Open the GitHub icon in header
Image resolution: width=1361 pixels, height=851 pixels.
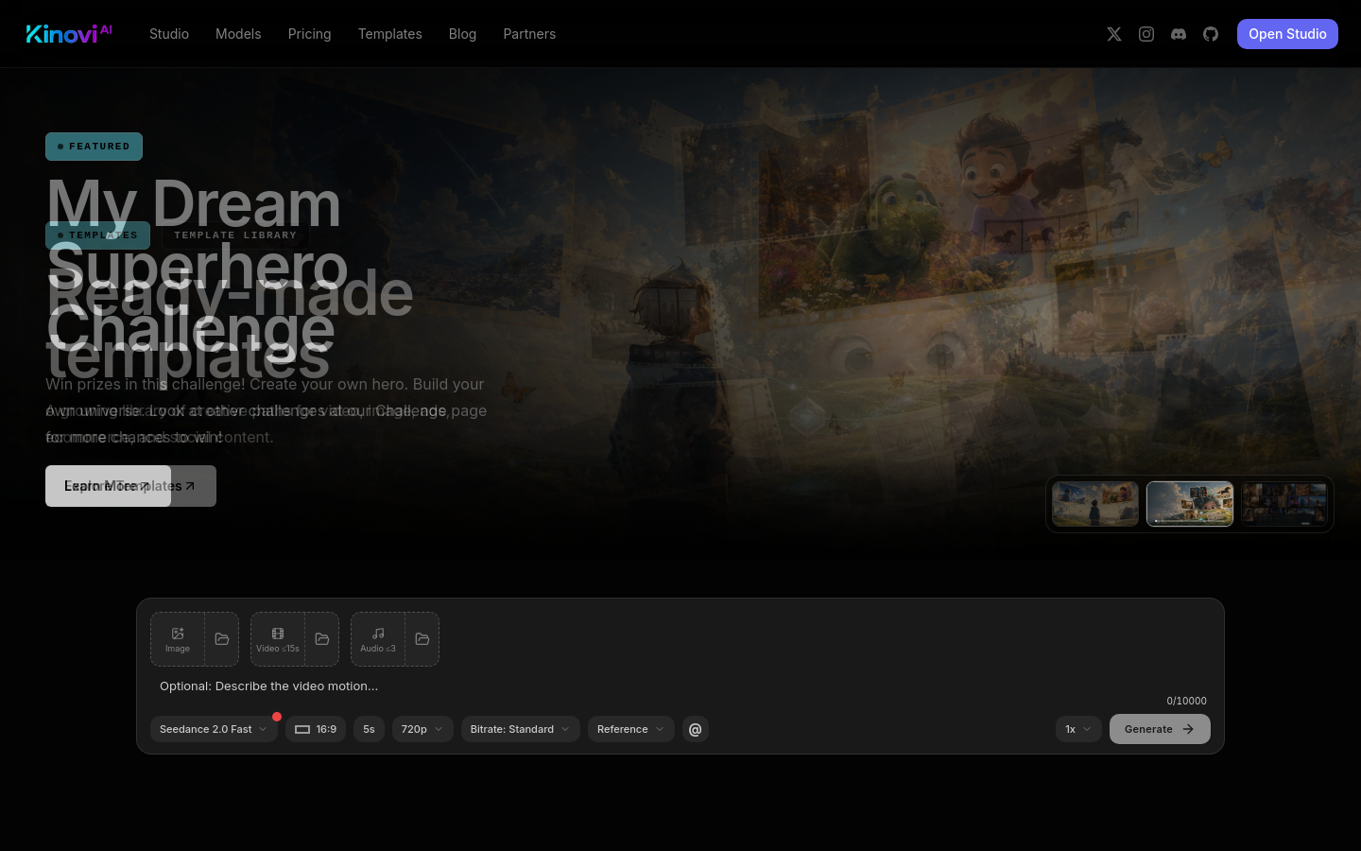(1211, 34)
